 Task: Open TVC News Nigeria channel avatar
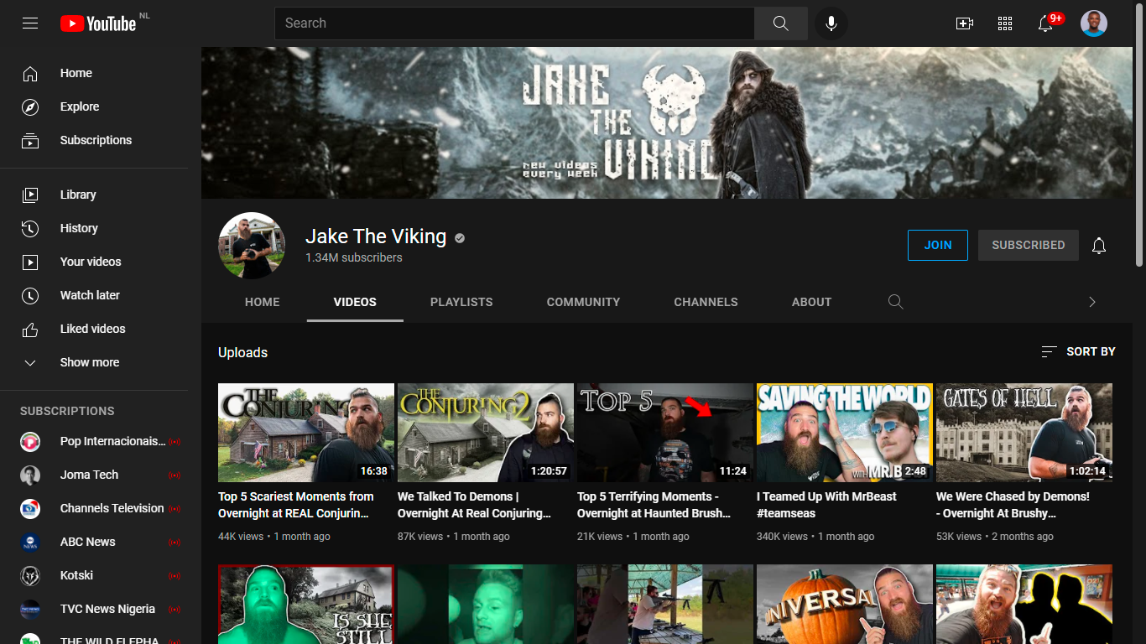[30, 609]
